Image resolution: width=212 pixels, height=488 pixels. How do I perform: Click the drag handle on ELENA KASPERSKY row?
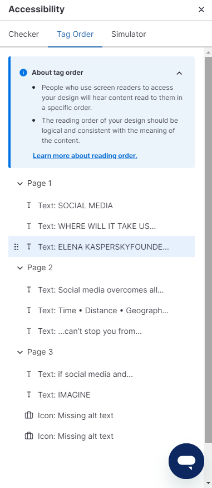(x=17, y=247)
